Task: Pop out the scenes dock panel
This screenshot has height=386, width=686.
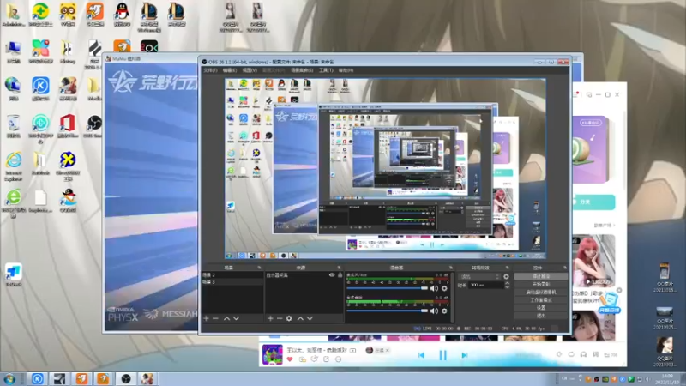Action: (259, 268)
